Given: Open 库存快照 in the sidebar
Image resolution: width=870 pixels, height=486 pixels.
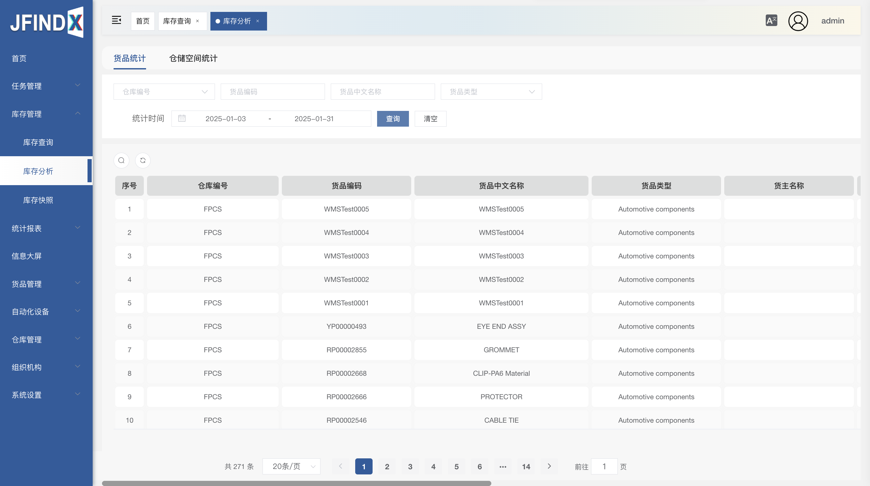Looking at the screenshot, I should (x=38, y=200).
